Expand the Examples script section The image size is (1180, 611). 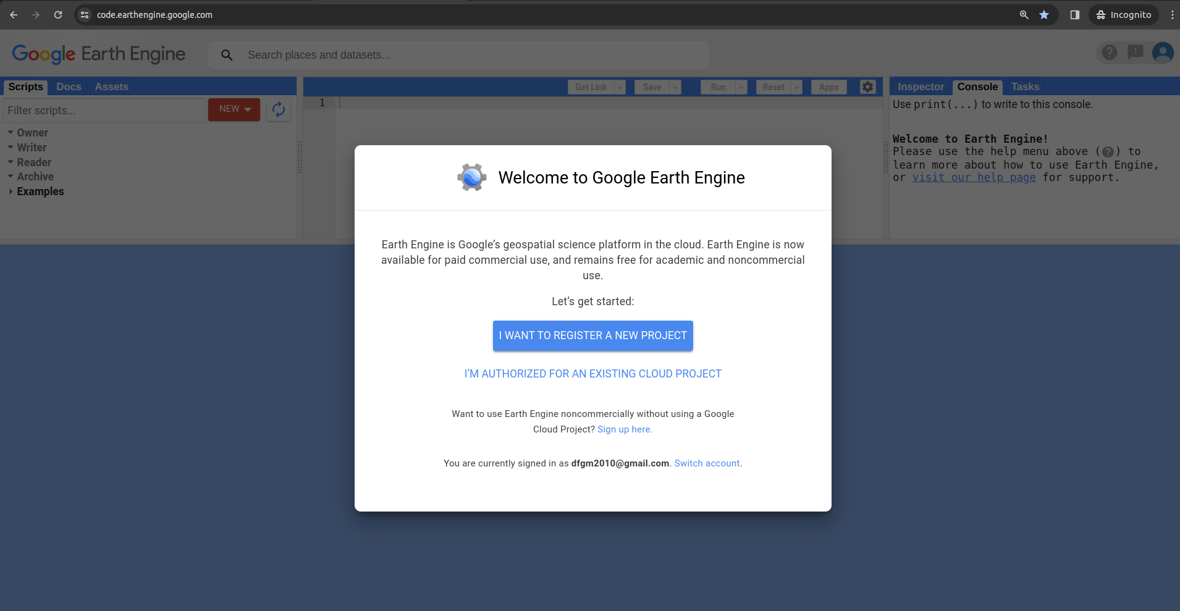[40, 191]
